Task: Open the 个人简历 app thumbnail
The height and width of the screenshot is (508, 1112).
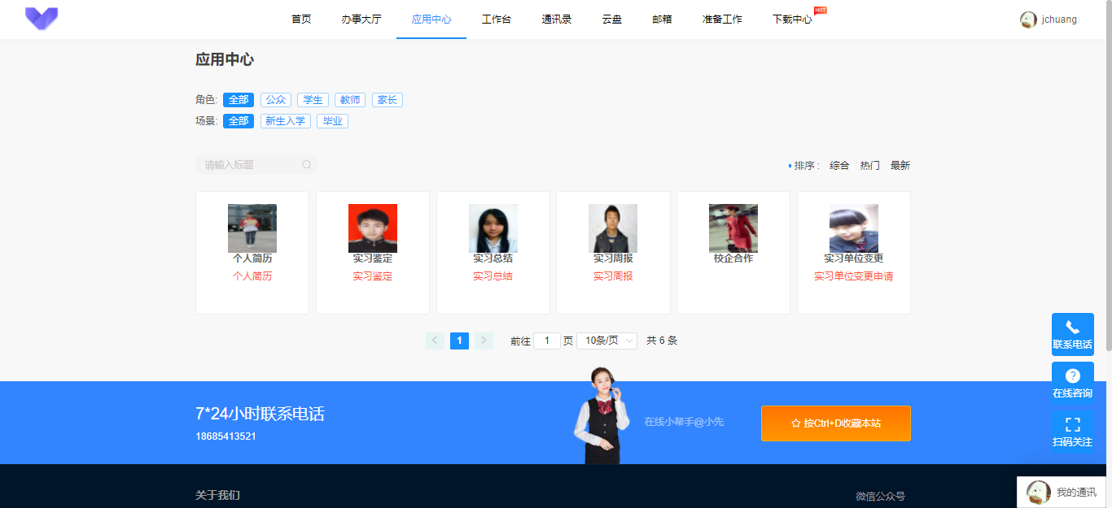Action: pos(252,228)
